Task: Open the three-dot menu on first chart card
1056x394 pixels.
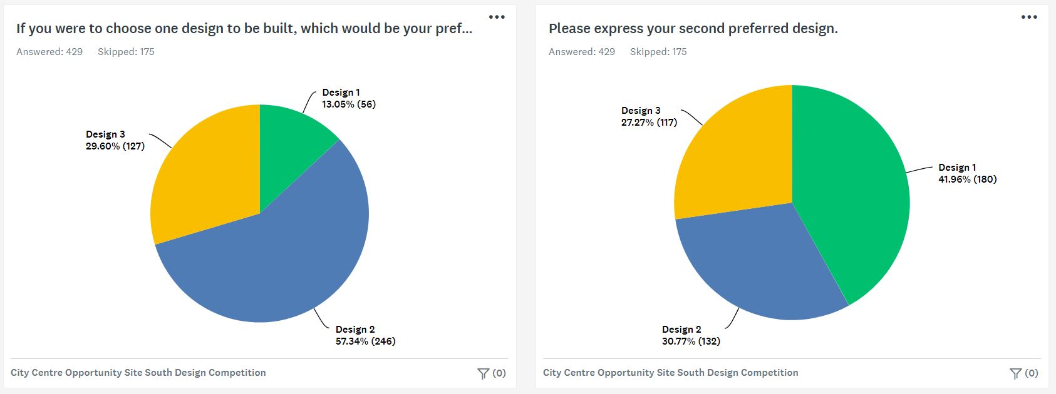Action: pos(497,17)
